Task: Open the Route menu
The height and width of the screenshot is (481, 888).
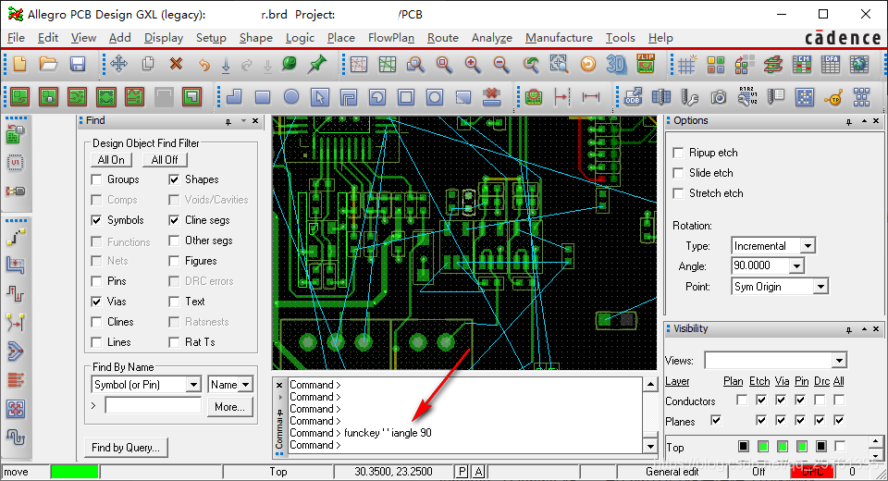Action: (442, 38)
